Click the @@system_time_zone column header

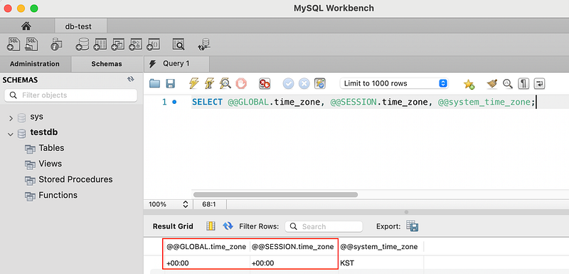pos(379,247)
